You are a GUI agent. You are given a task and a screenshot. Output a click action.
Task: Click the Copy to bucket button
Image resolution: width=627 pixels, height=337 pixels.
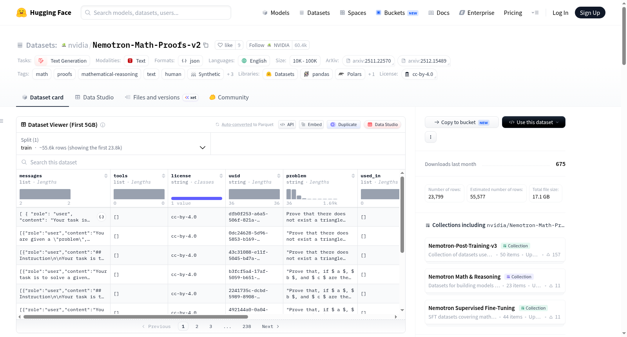point(462,122)
